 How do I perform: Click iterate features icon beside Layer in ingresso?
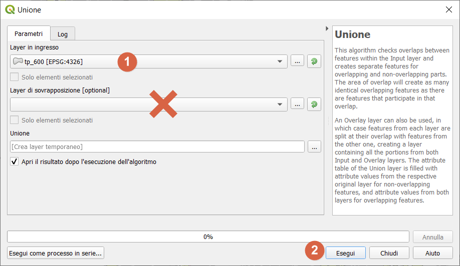(x=314, y=61)
